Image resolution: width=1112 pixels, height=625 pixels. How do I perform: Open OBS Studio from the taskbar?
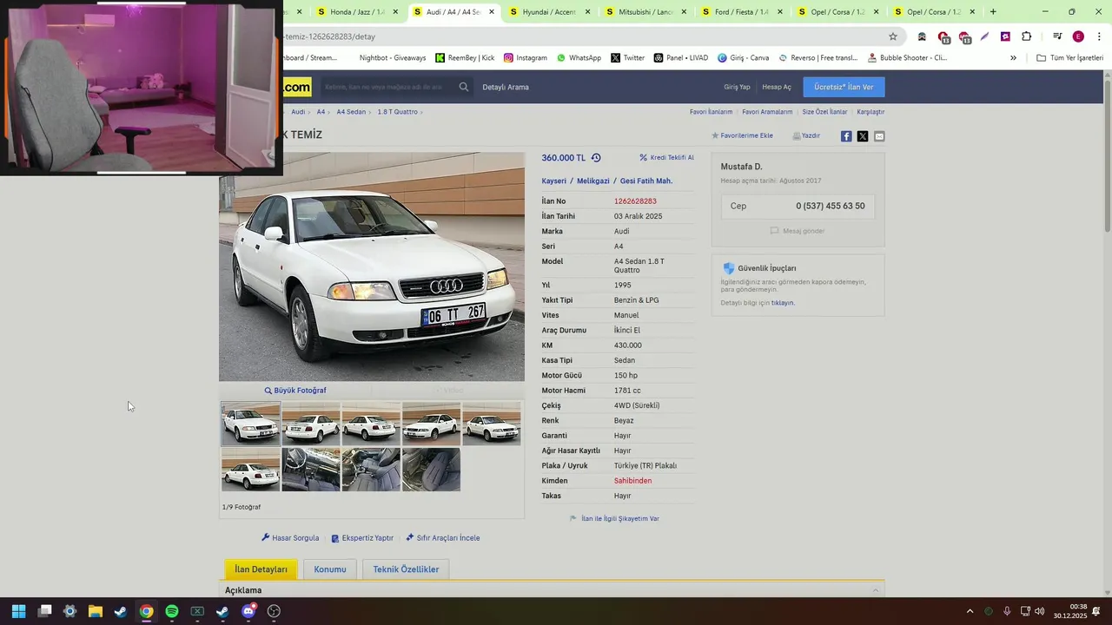(275, 611)
